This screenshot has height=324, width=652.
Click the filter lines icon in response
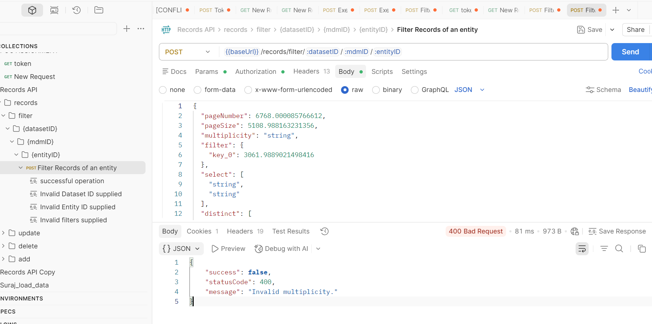(x=604, y=249)
